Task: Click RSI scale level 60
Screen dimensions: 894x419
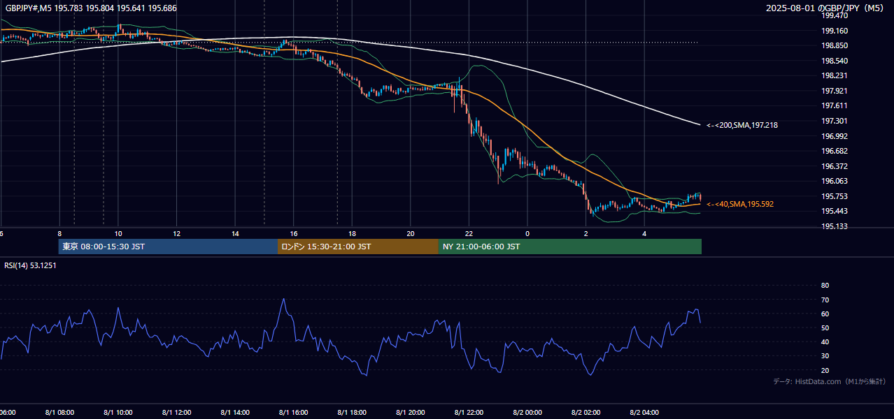Action: click(825, 314)
